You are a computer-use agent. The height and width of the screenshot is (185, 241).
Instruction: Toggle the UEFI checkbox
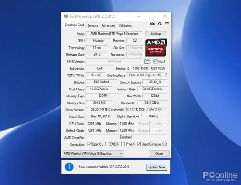click(x=155, y=61)
